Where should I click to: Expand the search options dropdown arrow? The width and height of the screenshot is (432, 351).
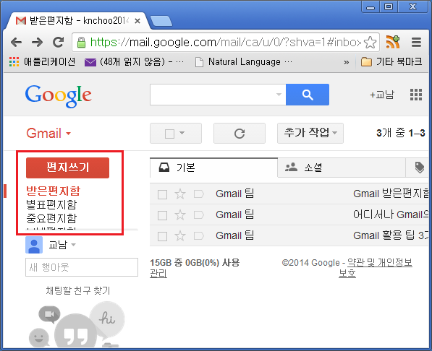tap(279, 95)
